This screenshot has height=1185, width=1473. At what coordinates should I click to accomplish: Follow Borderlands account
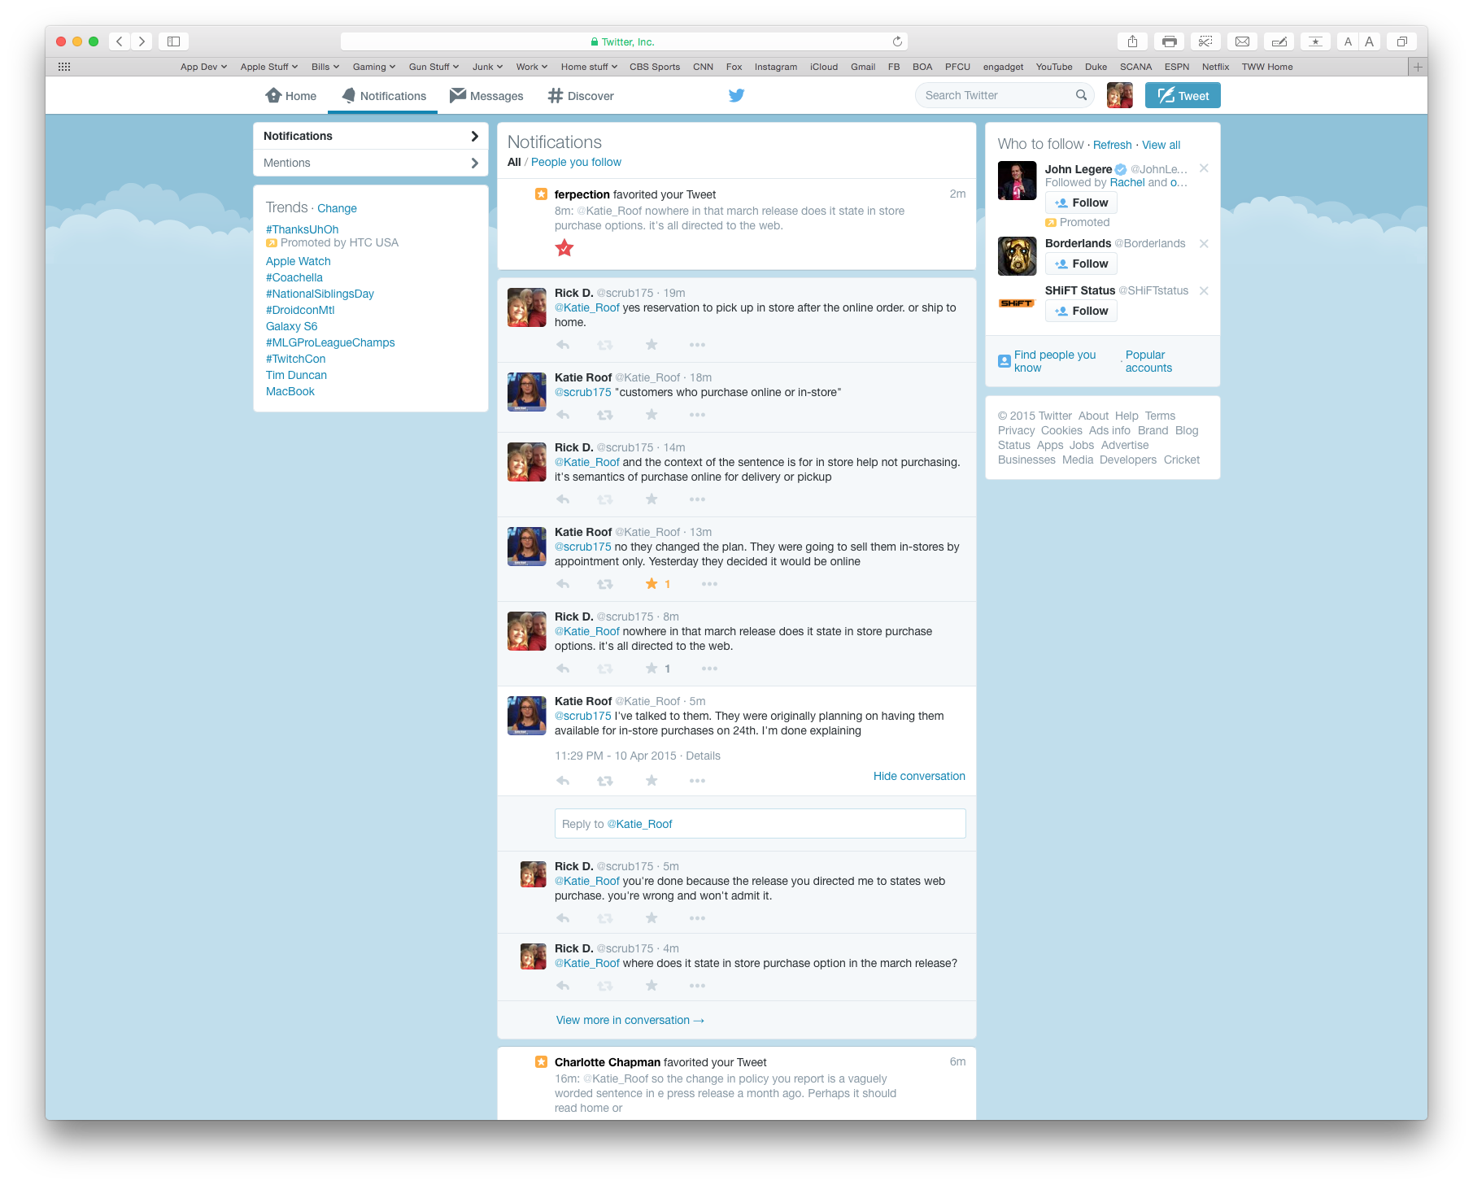[x=1082, y=264]
